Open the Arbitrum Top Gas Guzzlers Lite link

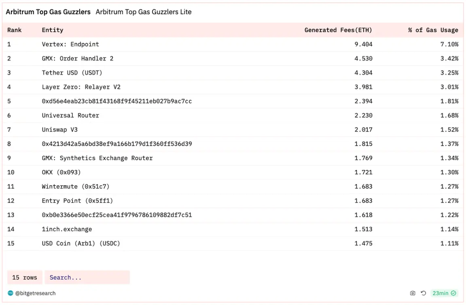click(144, 12)
